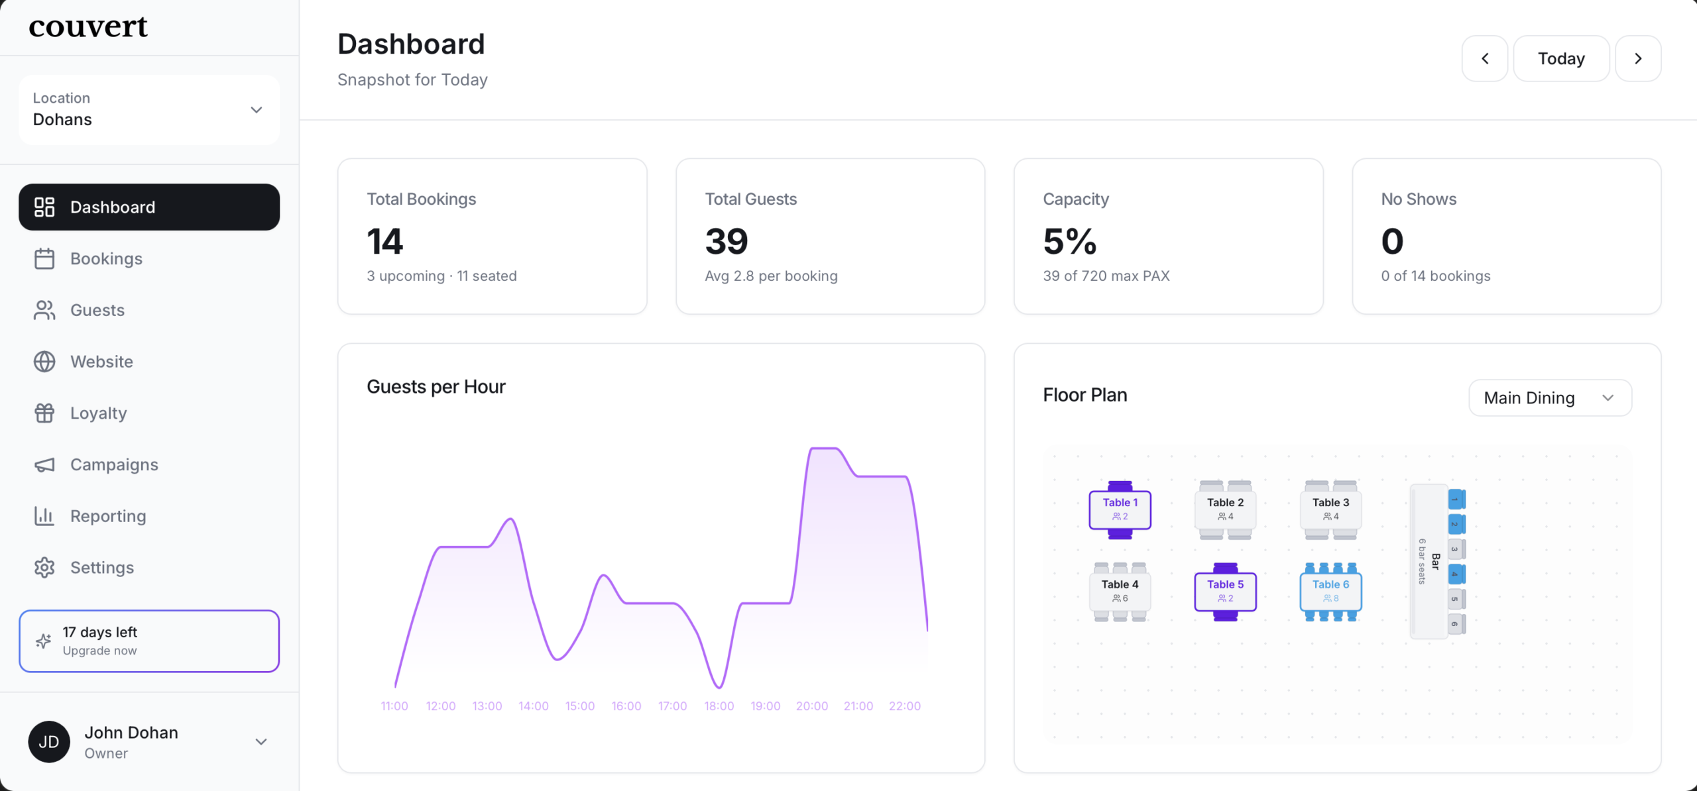Select the Dashboard sidebar icon
Image resolution: width=1697 pixels, height=791 pixels.
click(x=44, y=207)
